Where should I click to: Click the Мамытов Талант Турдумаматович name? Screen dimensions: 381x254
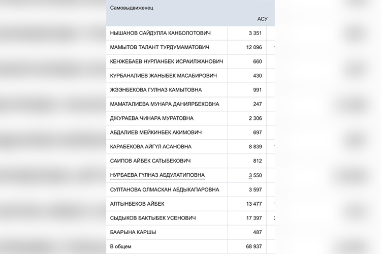point(160,48)
